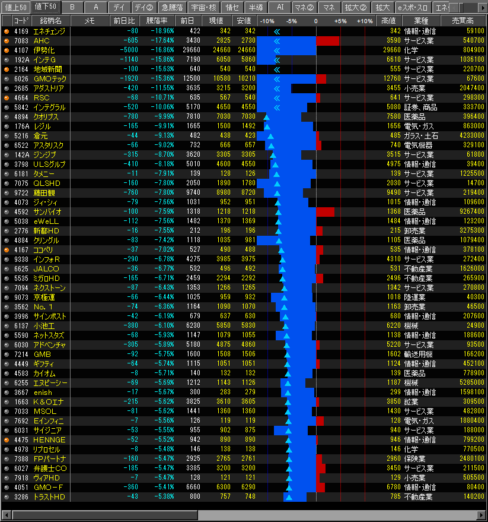The height and width of the screenshot is (522, 488).
Task: Click the gray marker dot for インテG row
Action: click(x=7, y=59)
